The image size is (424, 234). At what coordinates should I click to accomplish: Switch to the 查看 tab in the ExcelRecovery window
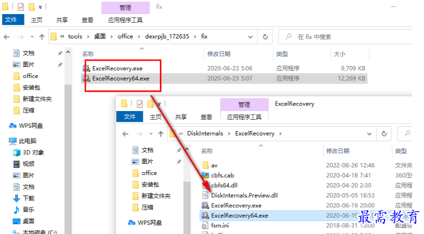pos(207,117)
